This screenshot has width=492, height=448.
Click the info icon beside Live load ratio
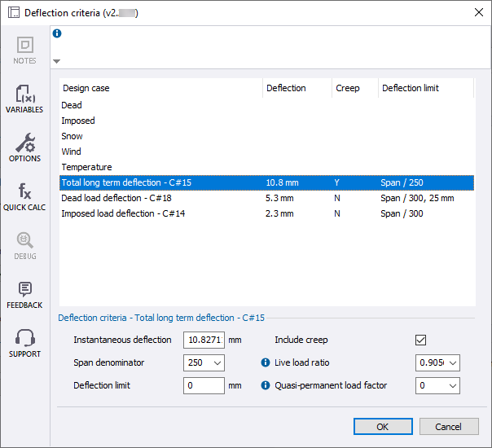pos(264,362)
